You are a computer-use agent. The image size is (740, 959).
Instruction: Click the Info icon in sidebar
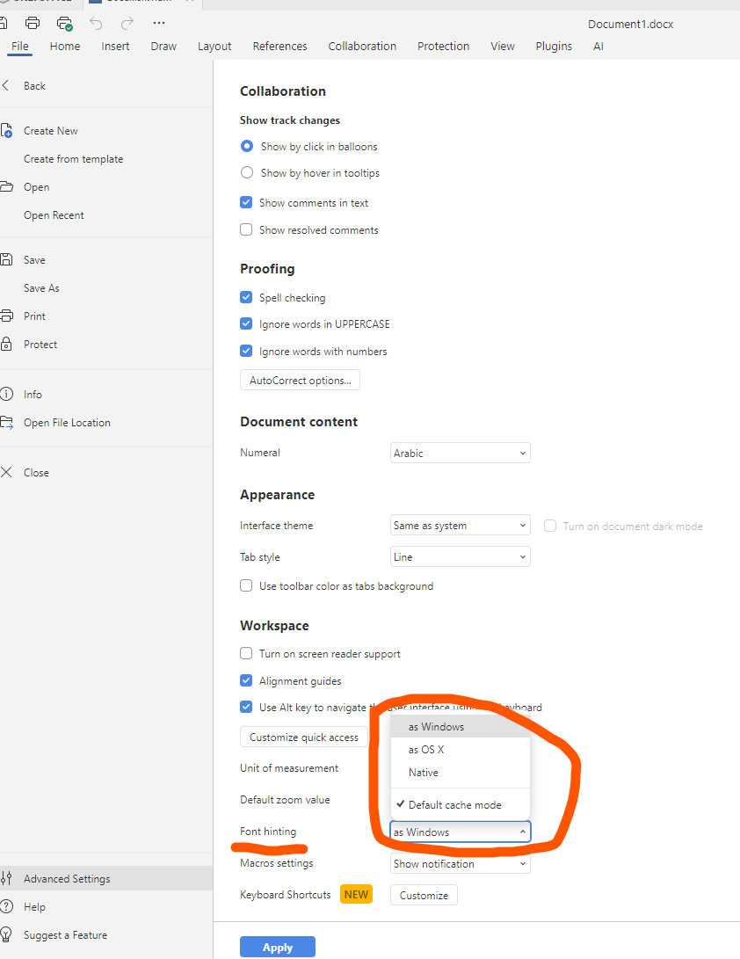7,395
